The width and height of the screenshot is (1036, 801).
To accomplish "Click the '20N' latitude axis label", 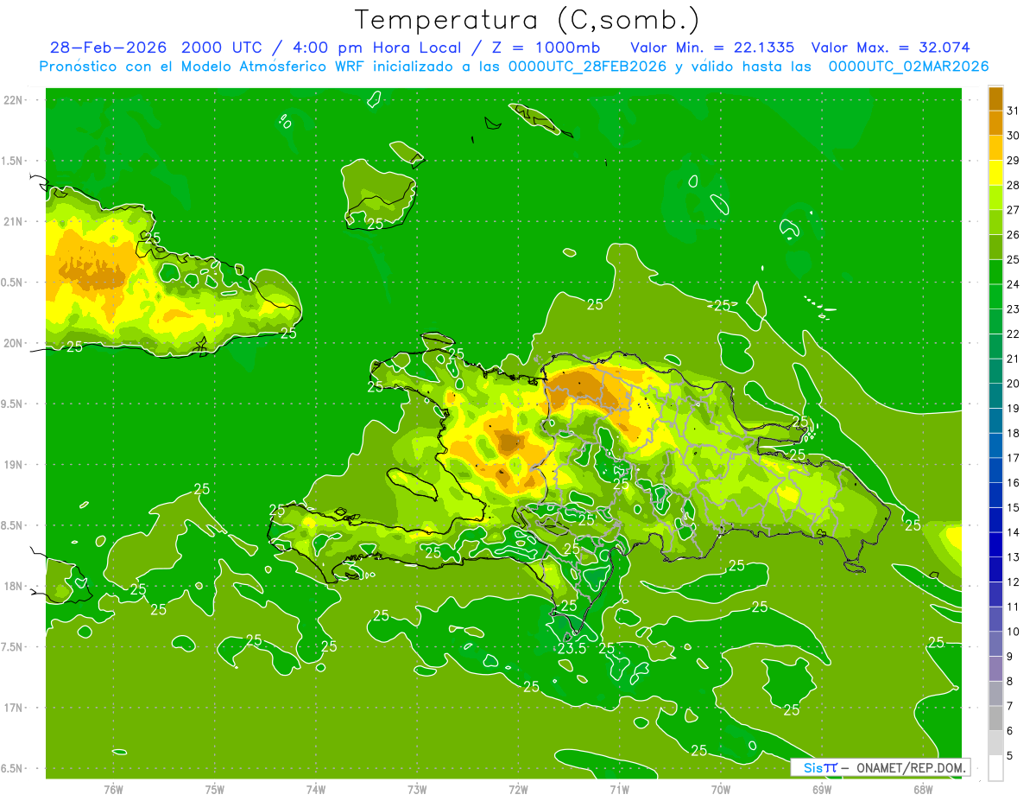I will tap(12, 343).
